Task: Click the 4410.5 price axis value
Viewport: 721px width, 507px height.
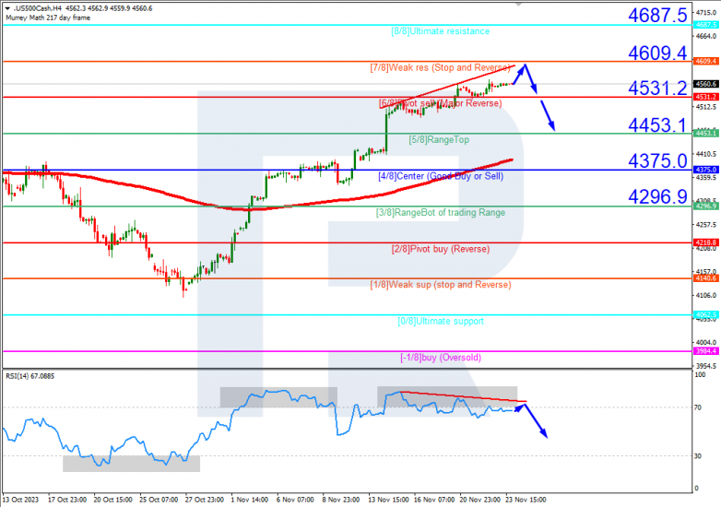Action: click(x=706, y=154)
